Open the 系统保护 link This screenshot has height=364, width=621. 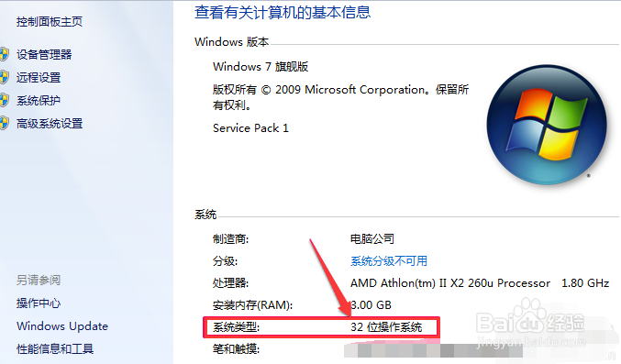click(x=39, y=100)
